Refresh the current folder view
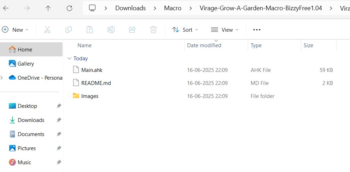The width and height of the screenshot is (350, 172). point(69,8)
